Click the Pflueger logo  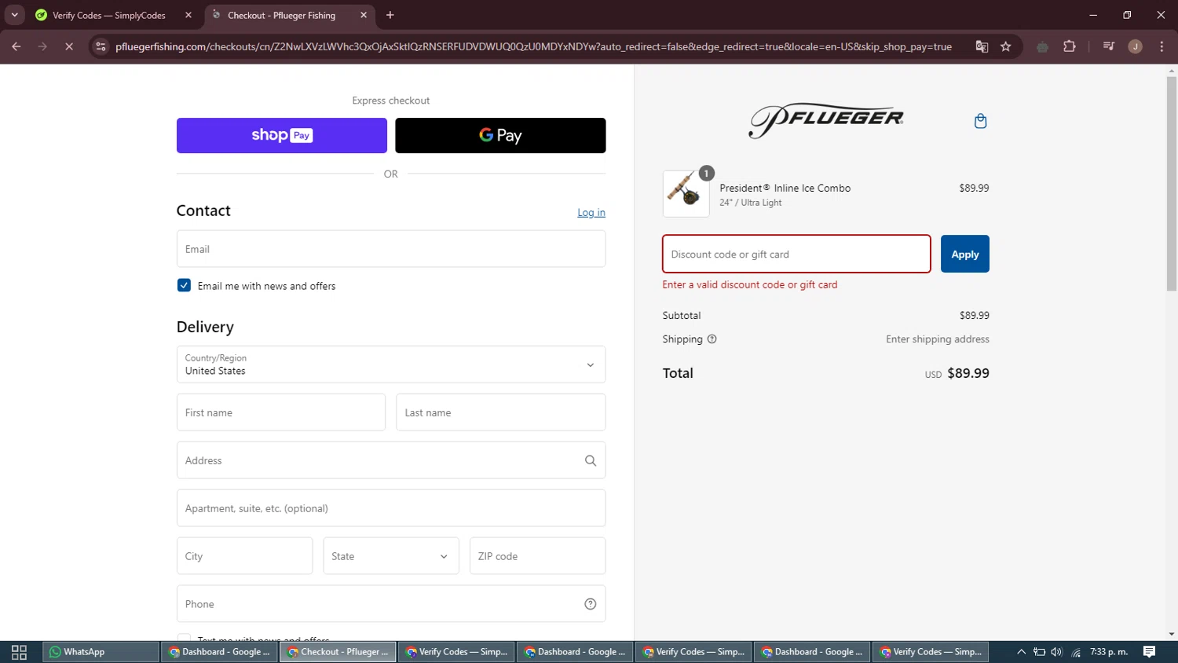pyautogui.click(x=826, y=120)
